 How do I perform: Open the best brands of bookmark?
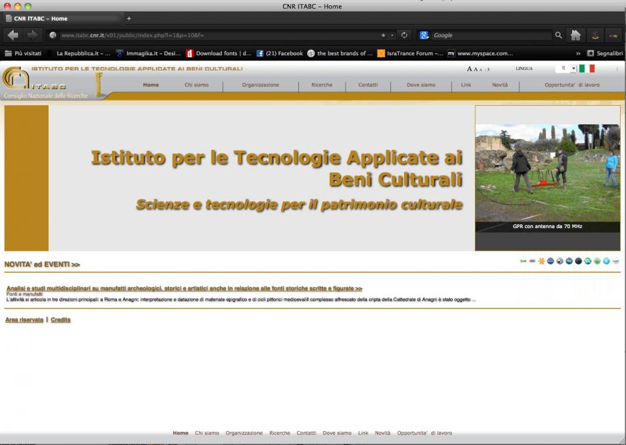click(340, 53)
